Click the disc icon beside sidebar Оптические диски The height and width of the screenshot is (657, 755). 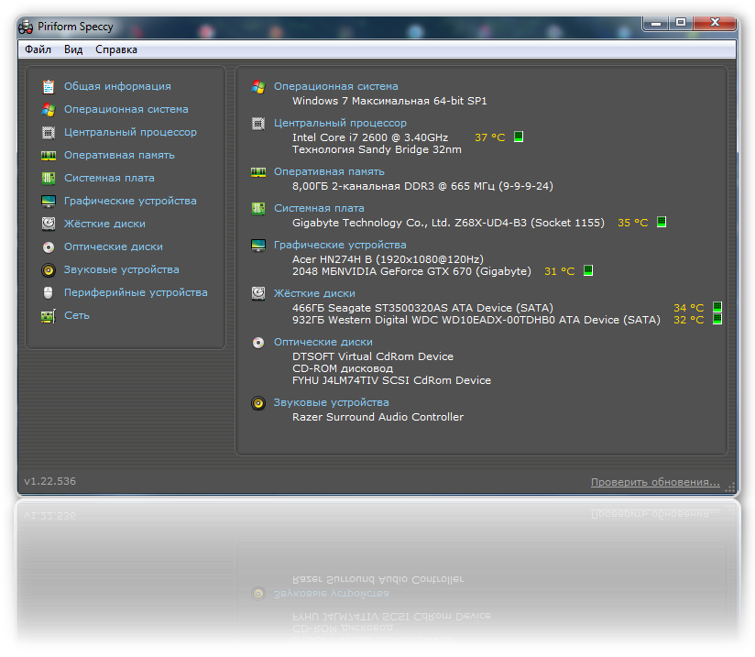click(x=49, y=247)
